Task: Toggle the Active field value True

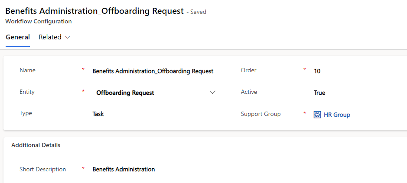Action: pyautogui.click(x=319, y=93)
